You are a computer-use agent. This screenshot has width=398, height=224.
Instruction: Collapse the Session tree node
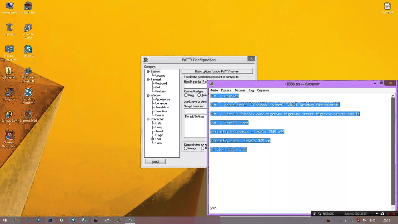point(148,72)
